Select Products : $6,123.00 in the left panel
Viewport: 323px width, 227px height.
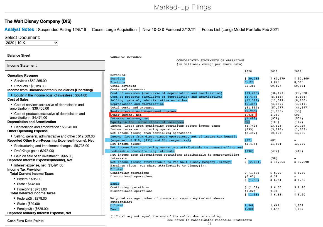[30, 86]
